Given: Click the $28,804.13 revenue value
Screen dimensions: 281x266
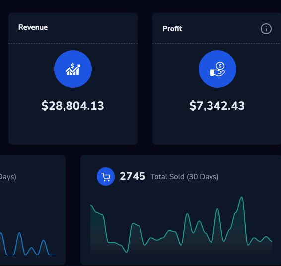Looking at the screenshot, I should click(72, 106).
